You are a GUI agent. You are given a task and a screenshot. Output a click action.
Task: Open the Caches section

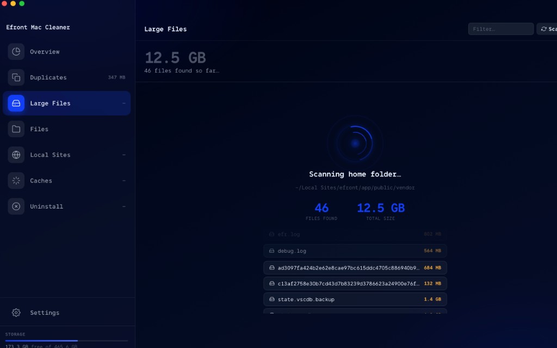[x=66, y=180]
